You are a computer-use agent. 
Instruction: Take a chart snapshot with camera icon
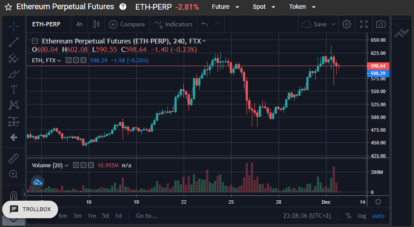[381, 24]
